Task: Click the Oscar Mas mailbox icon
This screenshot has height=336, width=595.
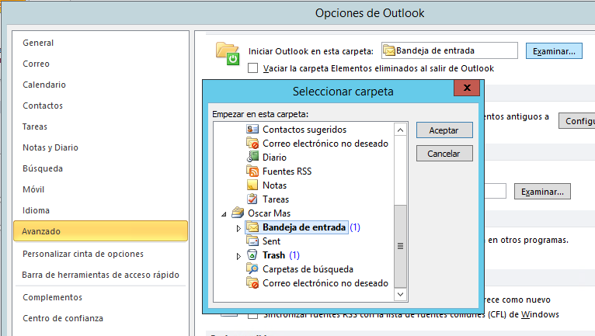Action: pyautogui.click(x=238, y=213)
